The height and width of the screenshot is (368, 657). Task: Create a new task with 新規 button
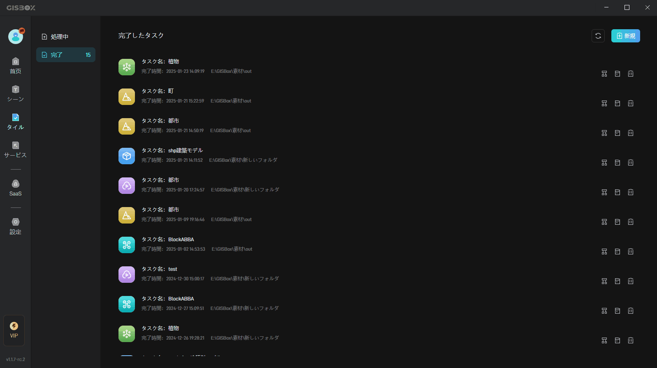(x=626, y=36)
